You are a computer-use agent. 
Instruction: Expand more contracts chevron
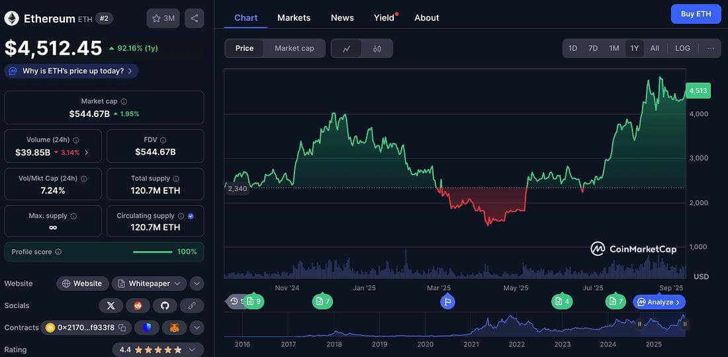point(197,328)
